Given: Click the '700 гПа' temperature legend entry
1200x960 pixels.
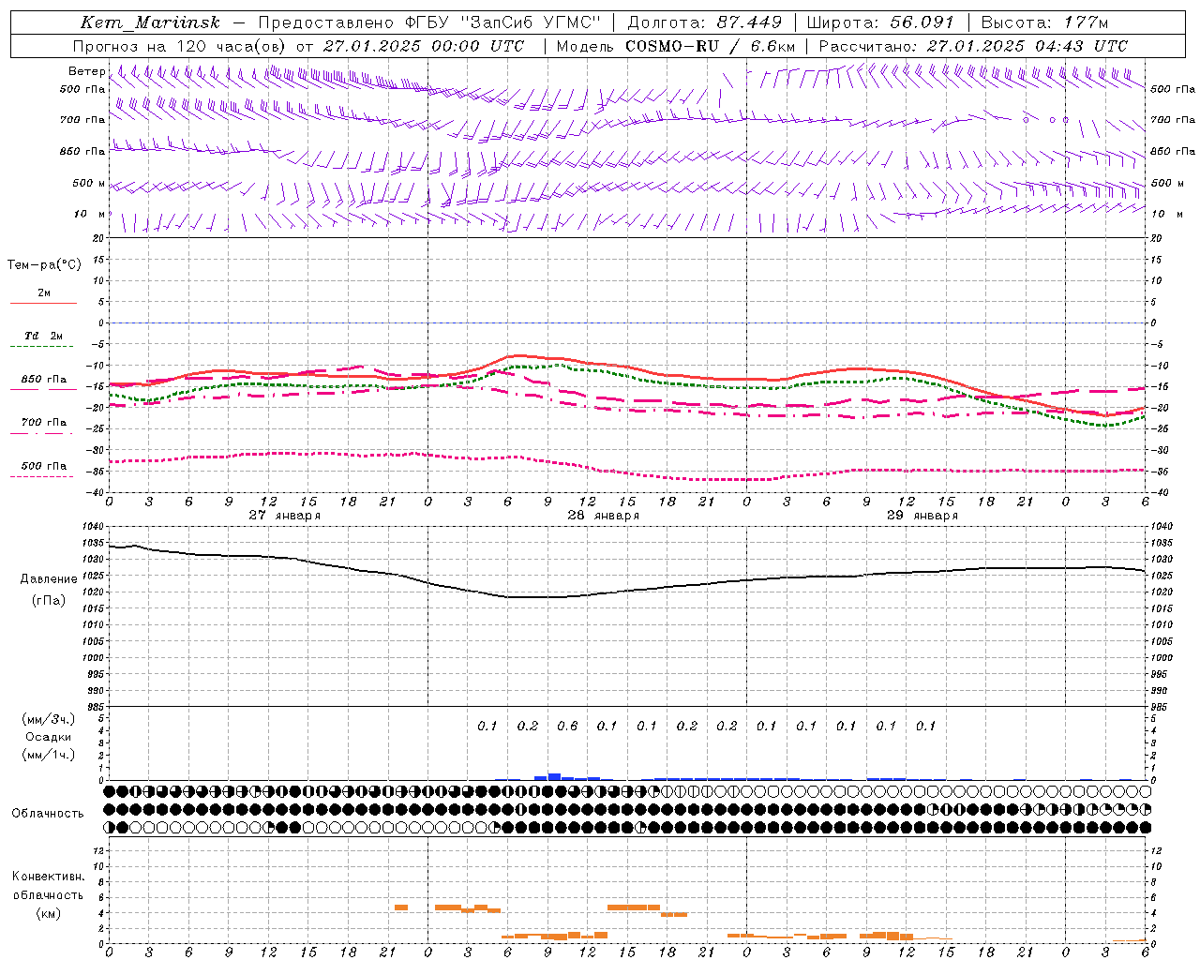Looking at the screenshot, I should [x=44, y=423].
